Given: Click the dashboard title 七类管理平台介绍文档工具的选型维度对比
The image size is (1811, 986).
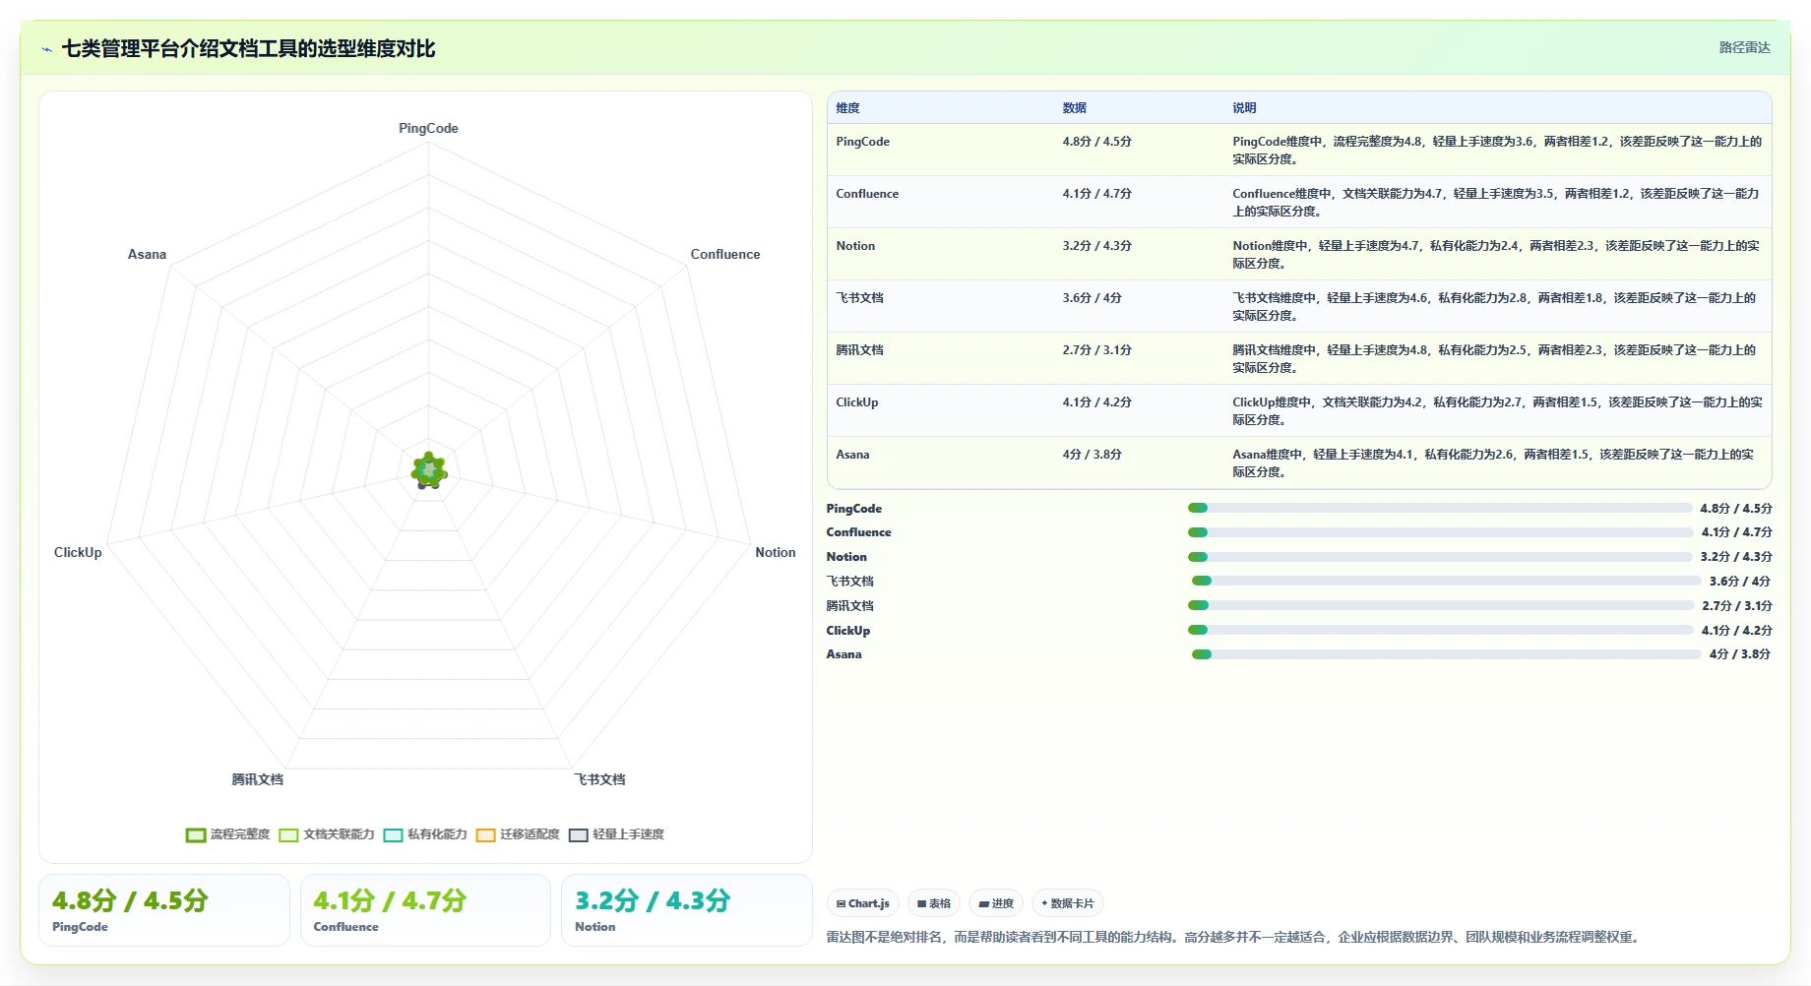Looking at the screenshot, I should pyautogui.click(x=248, y=49).
